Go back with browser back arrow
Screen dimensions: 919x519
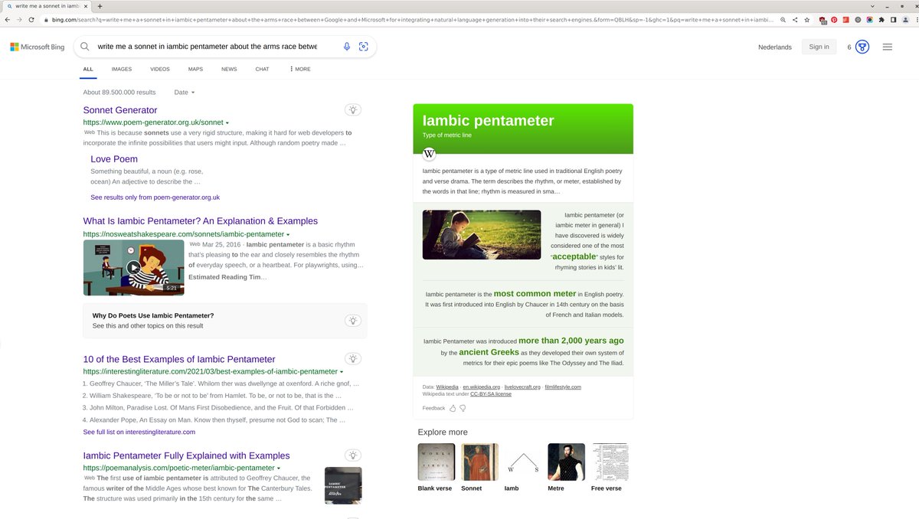tap(7, 19)
